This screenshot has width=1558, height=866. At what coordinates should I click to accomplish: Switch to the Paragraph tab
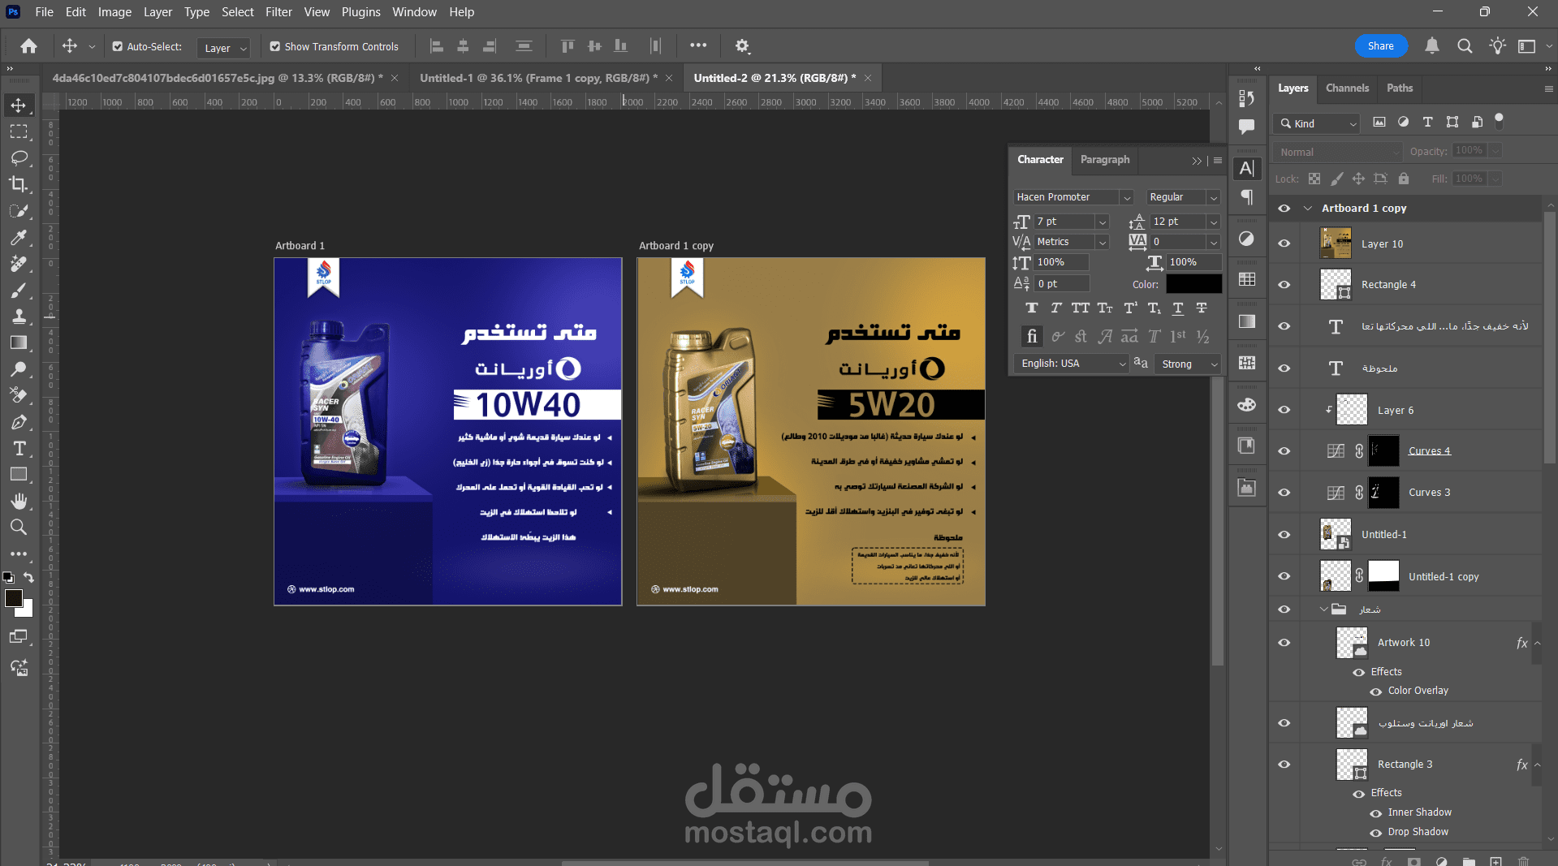coord(1104,160)
